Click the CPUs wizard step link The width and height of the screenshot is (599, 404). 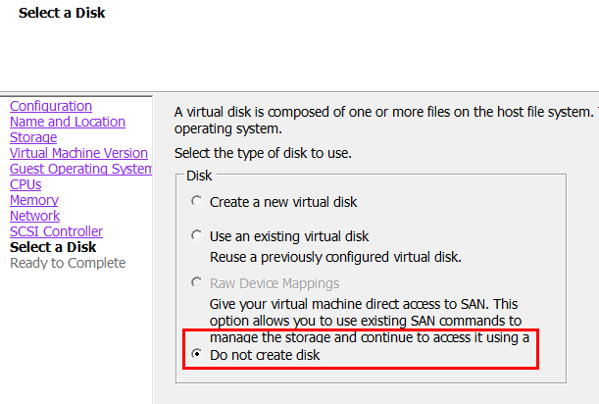tap(25, 184)
